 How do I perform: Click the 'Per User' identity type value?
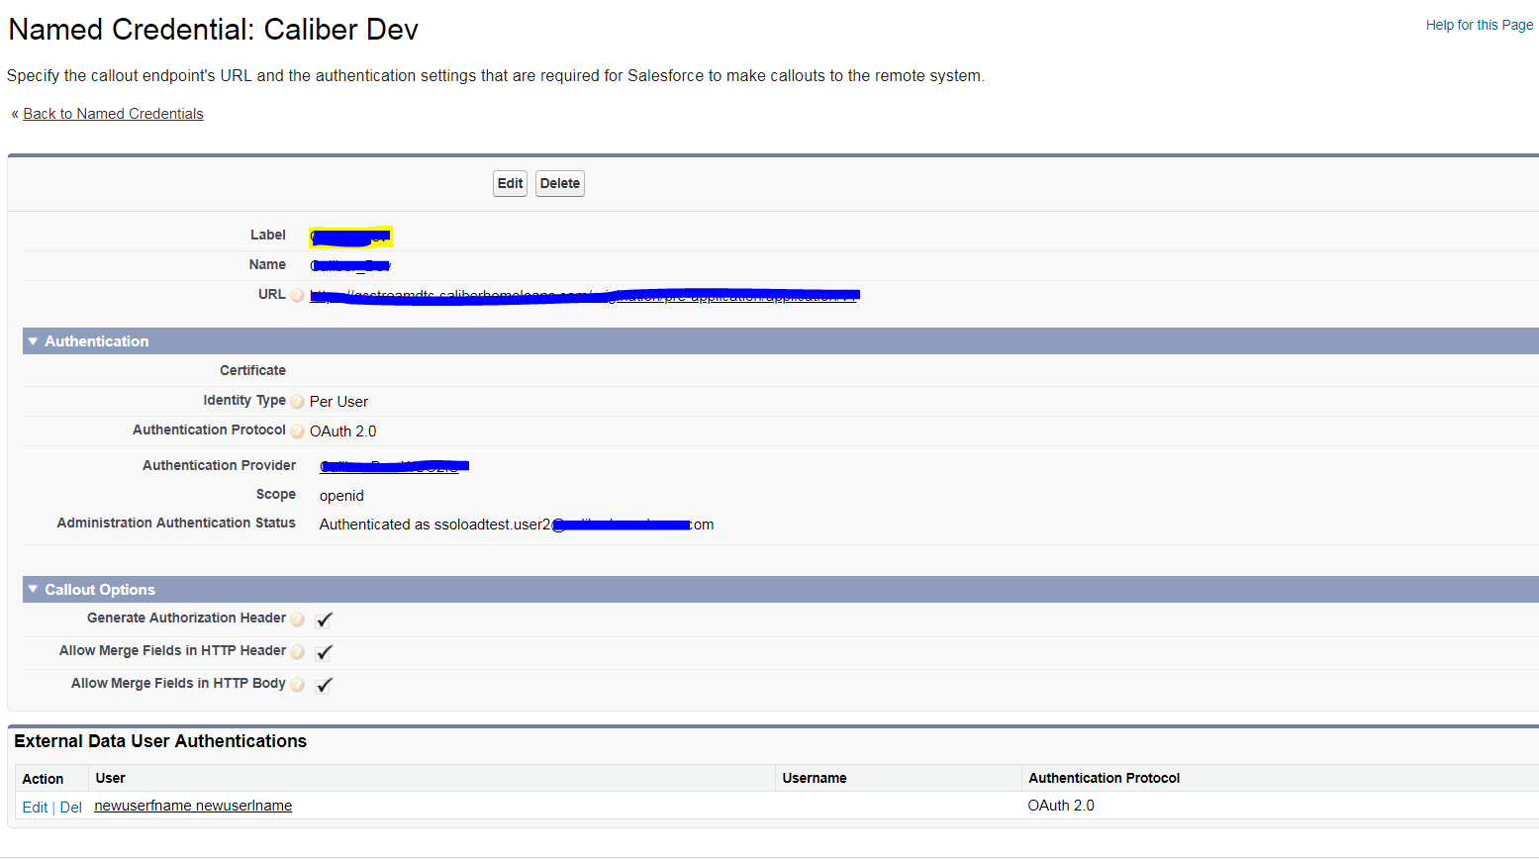338,402
